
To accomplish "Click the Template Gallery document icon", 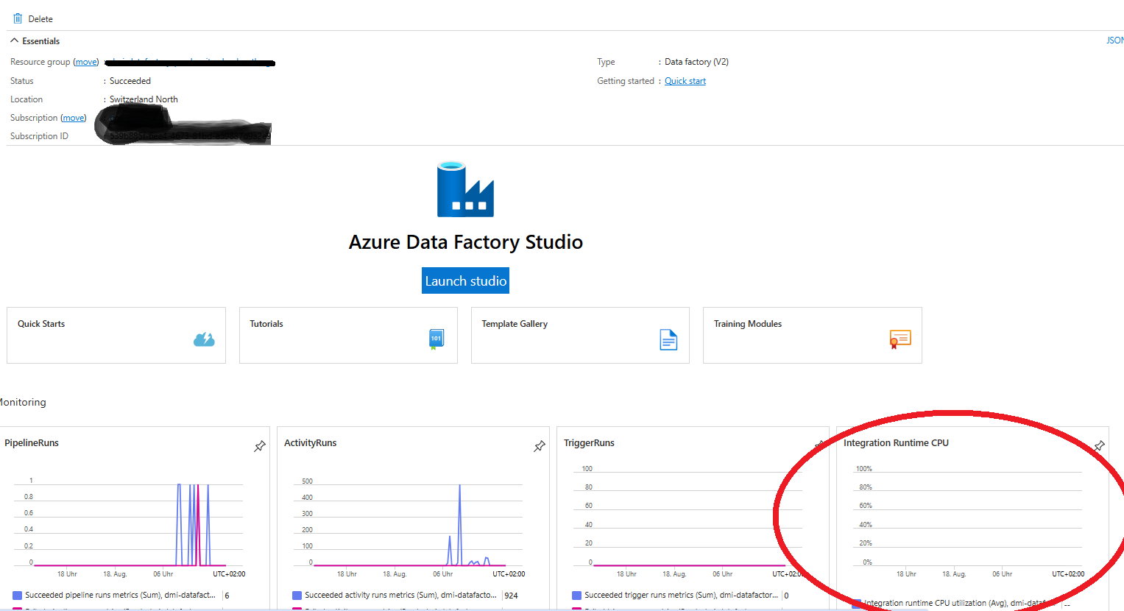I will point(668,339).
